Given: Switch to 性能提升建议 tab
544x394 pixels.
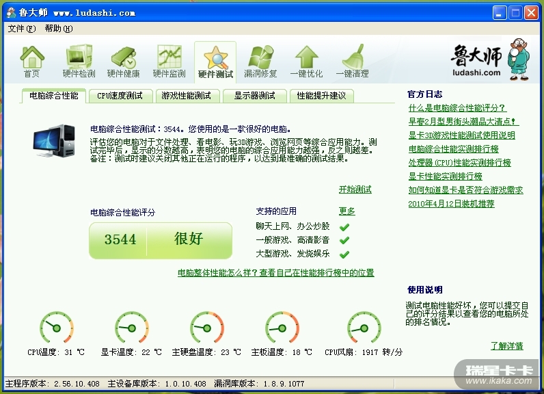Looking at the screenshot, I should click(321, 96).
